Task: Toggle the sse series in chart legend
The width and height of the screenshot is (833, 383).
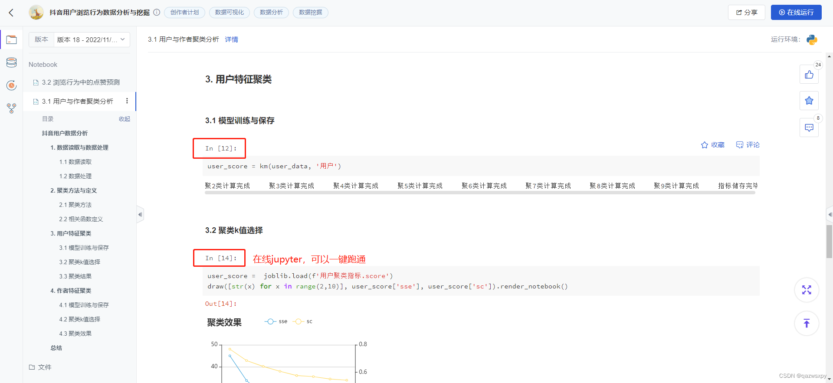Action: 276,321
